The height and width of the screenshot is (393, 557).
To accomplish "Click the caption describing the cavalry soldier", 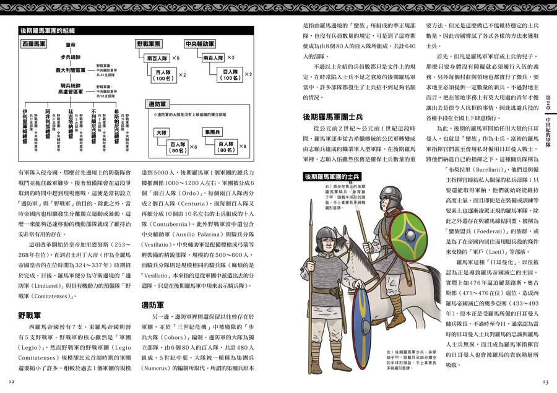I will [345, 197].
